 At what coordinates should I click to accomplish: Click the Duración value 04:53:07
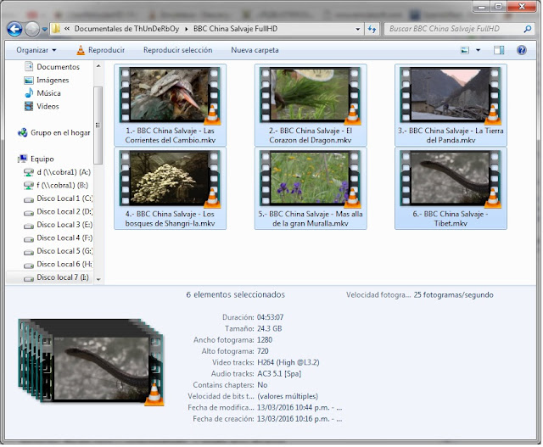coord(270,317)
